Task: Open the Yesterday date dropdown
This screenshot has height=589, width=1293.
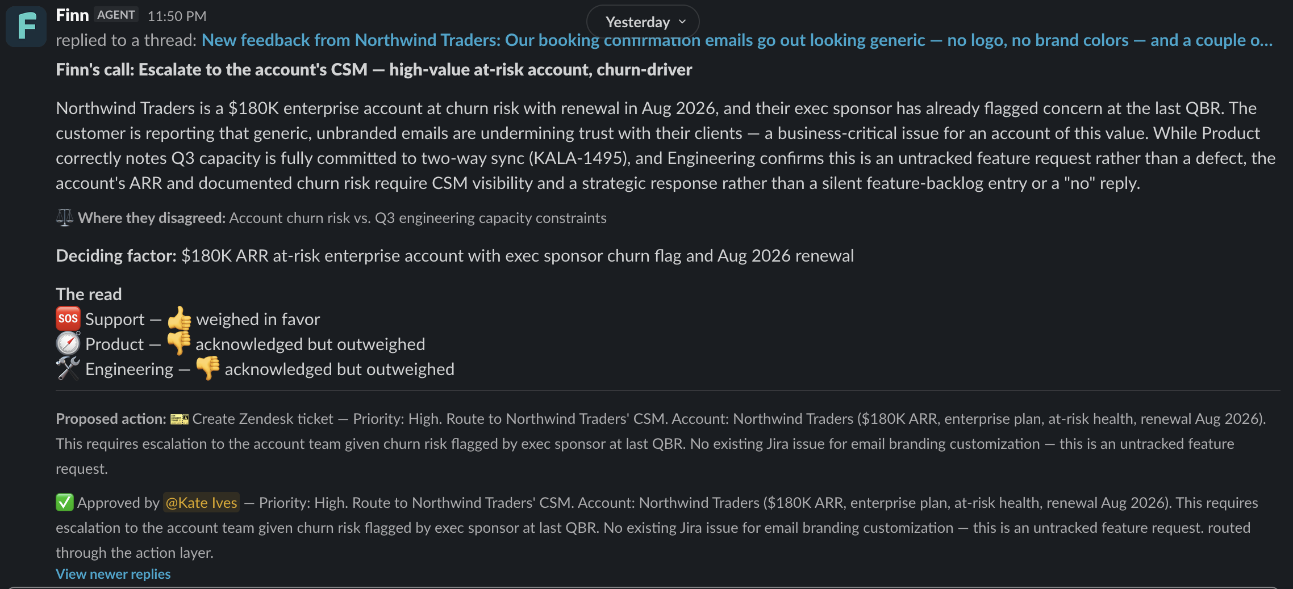Action: coord(643,22)
